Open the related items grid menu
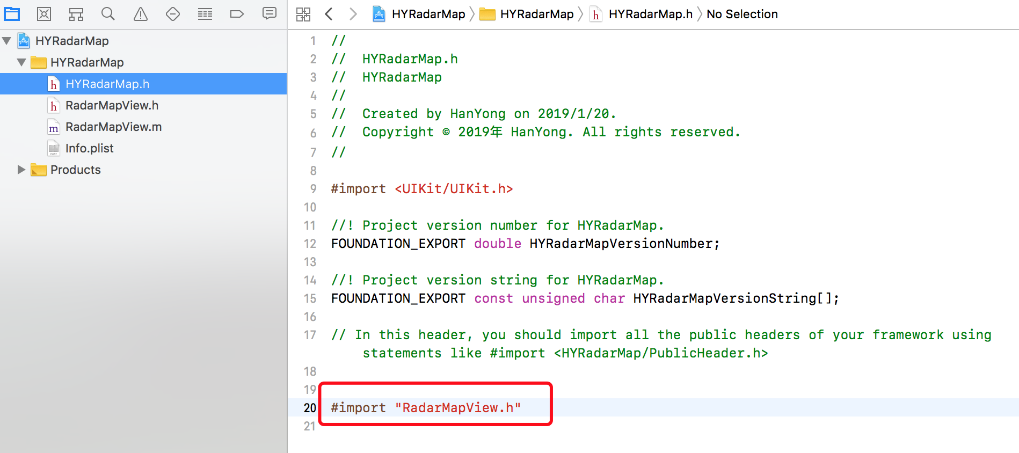The width and height of the screenshot is (1019, 453). 303,14
